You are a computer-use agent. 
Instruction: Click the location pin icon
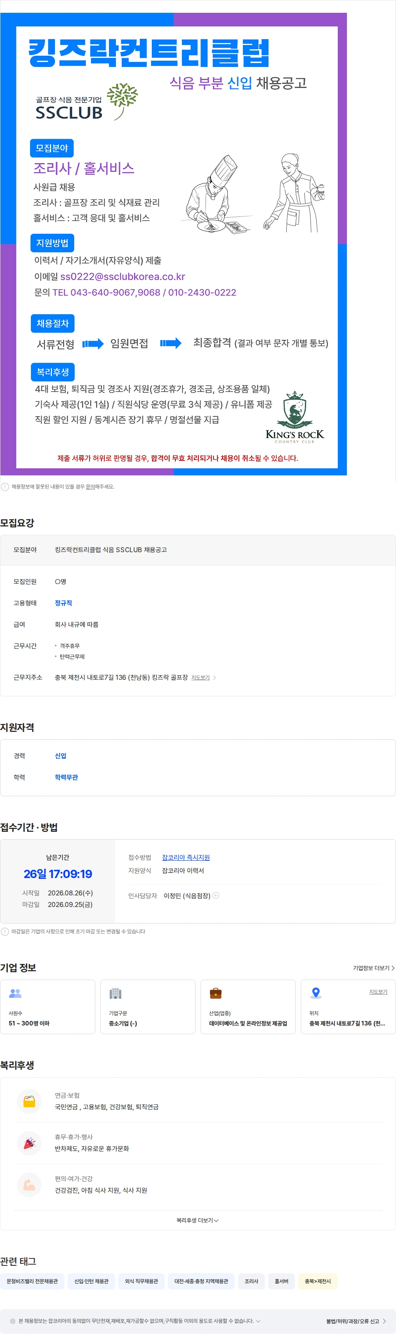[x=316, y=993]
